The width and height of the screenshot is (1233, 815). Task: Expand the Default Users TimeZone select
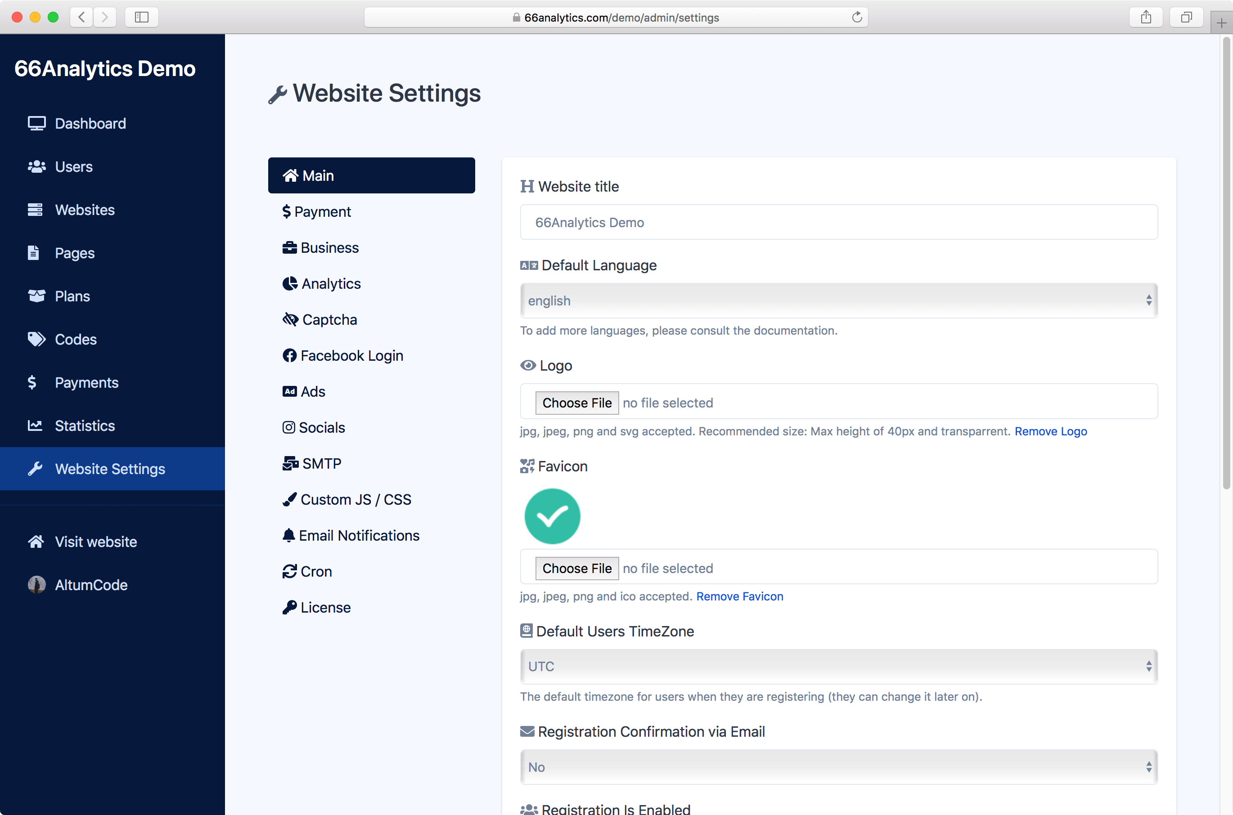[838, 666]
